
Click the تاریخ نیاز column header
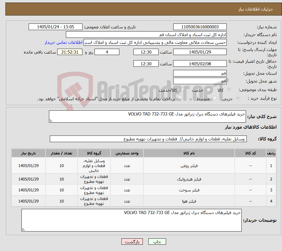(28, 153)
